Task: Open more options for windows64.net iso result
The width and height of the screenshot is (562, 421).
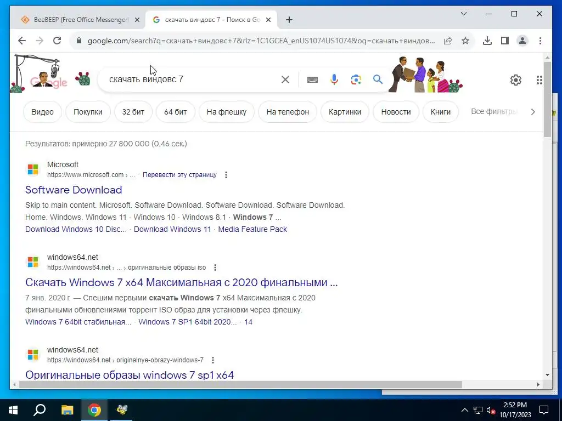Action: coord(215,268)
